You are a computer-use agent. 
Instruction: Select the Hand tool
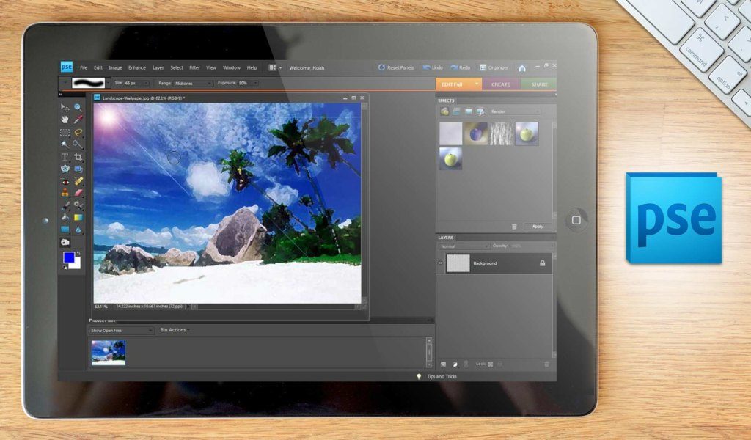pyautogui.click(x=65, y=120)
